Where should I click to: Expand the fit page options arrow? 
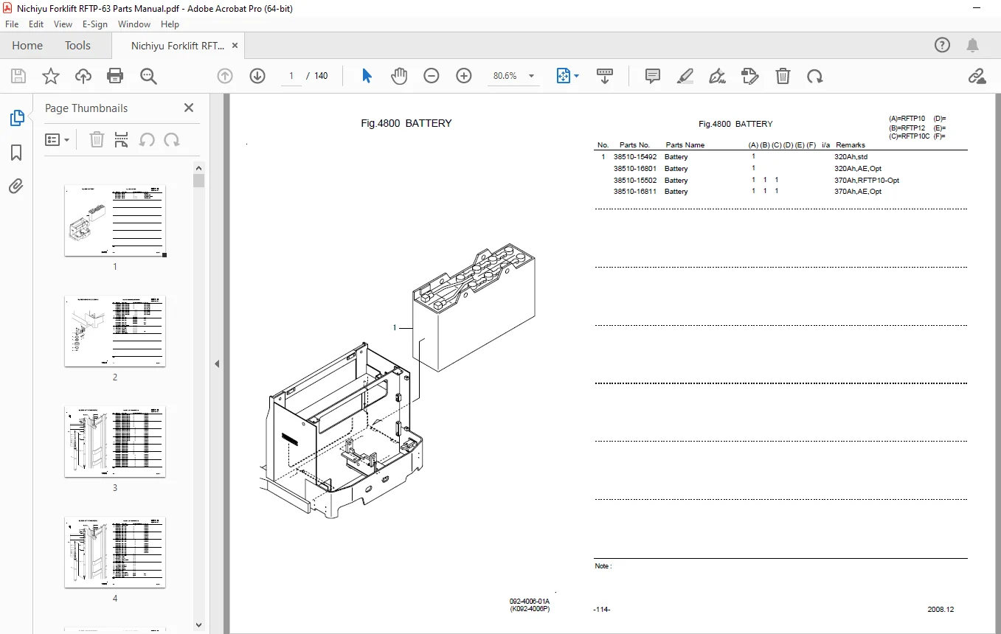[x=577, y=76]
